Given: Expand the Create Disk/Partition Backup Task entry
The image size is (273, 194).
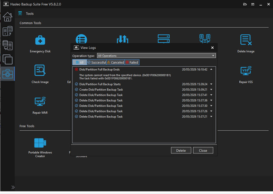Looking at the screenshot, I should (211, 89).
